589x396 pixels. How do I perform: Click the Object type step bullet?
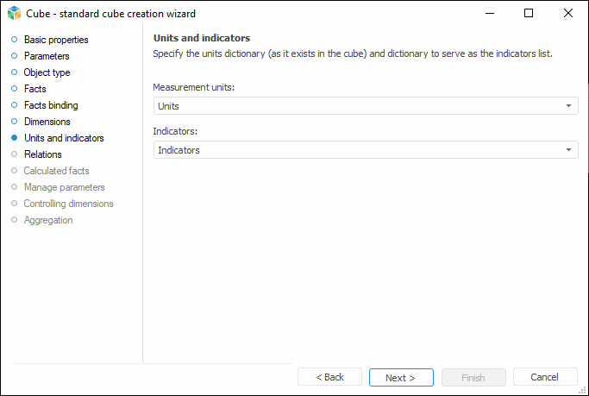click(14, 72)
